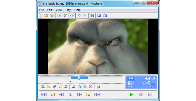Click the selection length 2:07.0
Screen dimensions: 196x101
(x=147, y=87)
